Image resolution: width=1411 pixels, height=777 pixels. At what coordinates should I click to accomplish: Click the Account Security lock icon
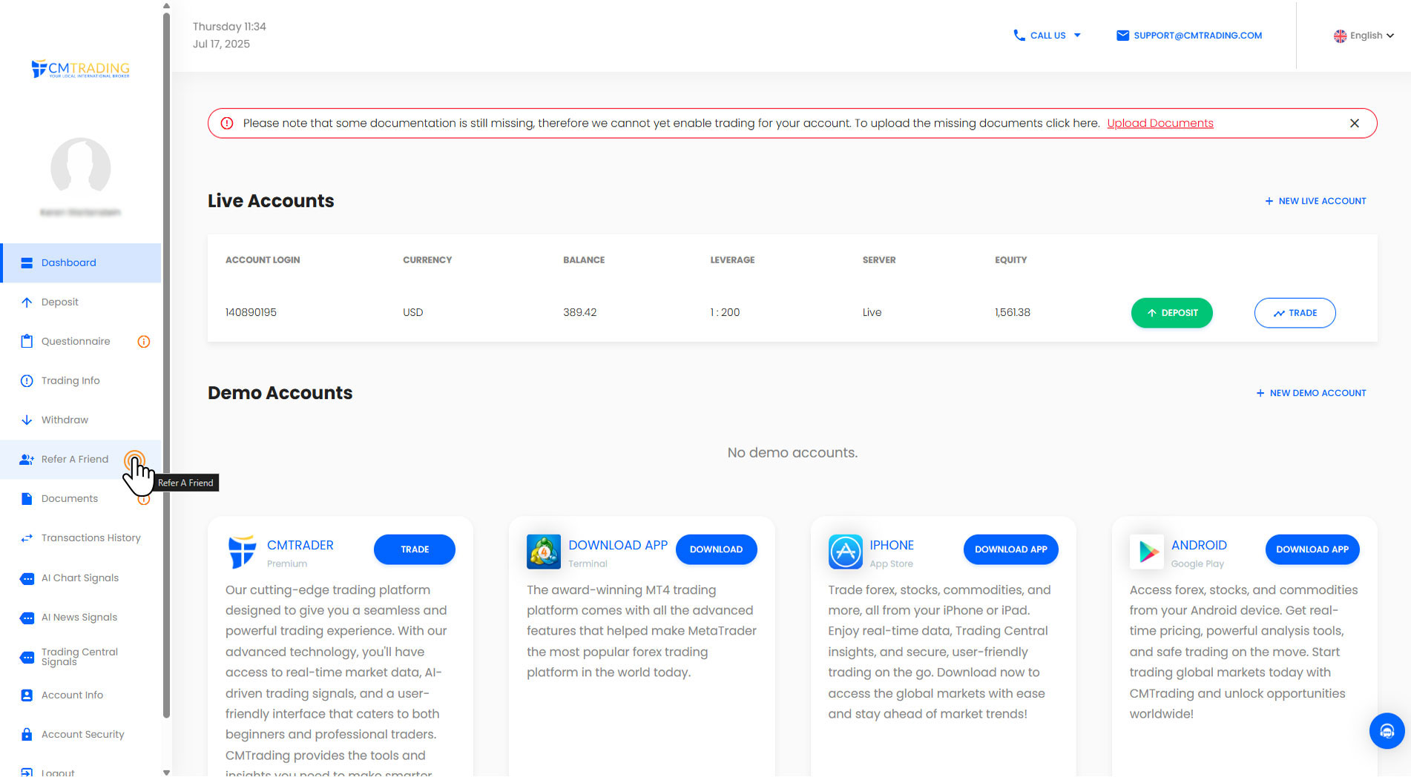(x=27, y=735)
